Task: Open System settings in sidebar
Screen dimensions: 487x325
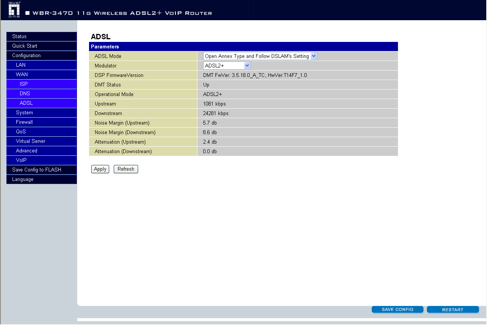Action: [41, 113]
